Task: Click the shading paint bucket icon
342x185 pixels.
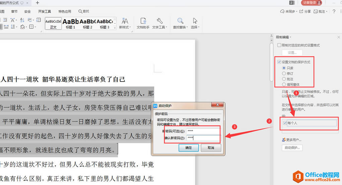Action: coord(22,27)
